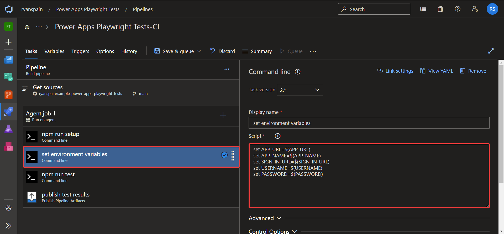Select npm run setup task
The width and height of the screenshot is (504, 234).
[x=131, y=136]
